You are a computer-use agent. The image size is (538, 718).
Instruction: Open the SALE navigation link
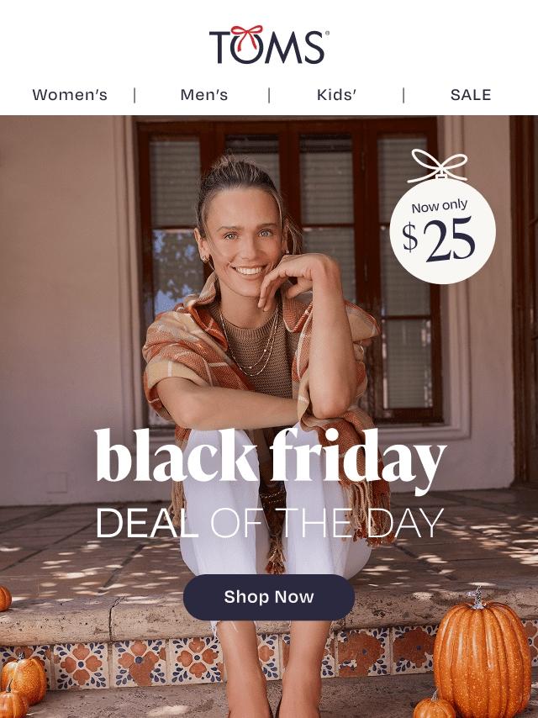pyautogui.click(x=471, y=95)
